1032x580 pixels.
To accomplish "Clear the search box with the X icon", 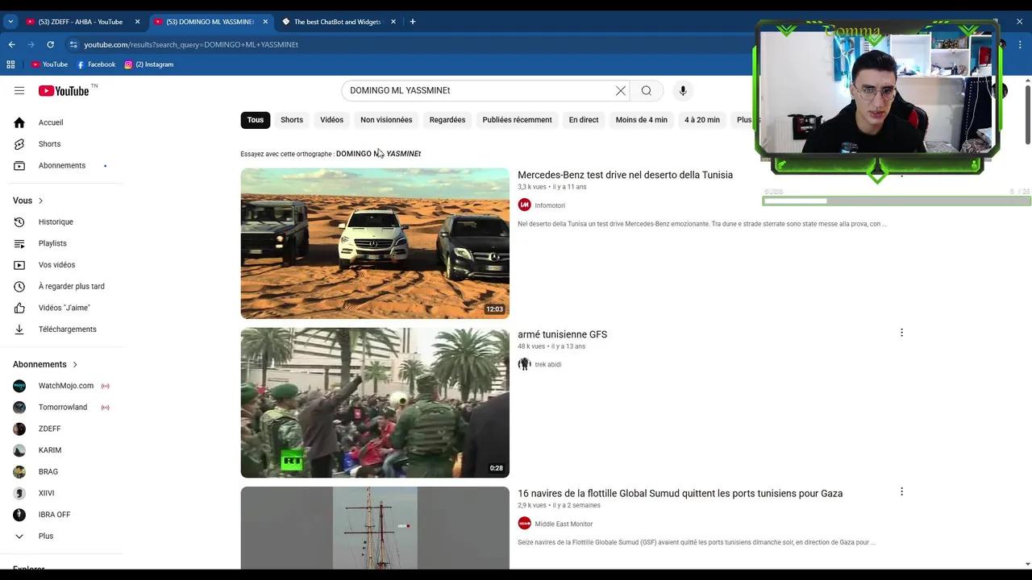I will point(621,91).
